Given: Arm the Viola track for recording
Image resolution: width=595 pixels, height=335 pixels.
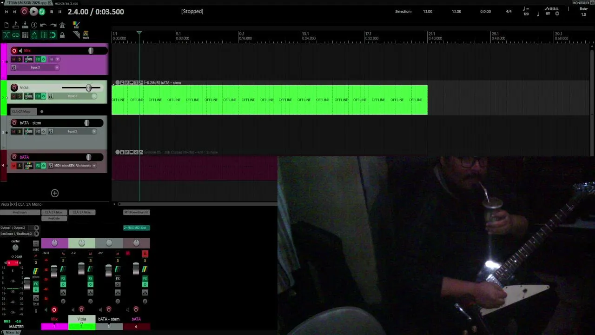Looking at the screenshot, I should tap(14, 87).
